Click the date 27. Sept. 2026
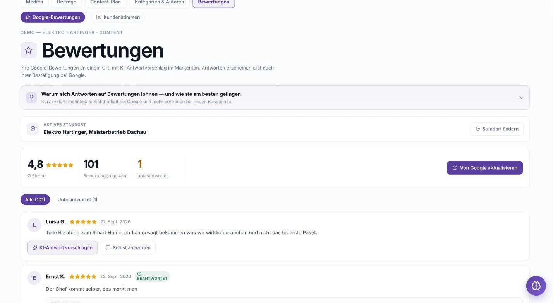The image size is (553, 303). pyautogui.click(x=115, y=222)
